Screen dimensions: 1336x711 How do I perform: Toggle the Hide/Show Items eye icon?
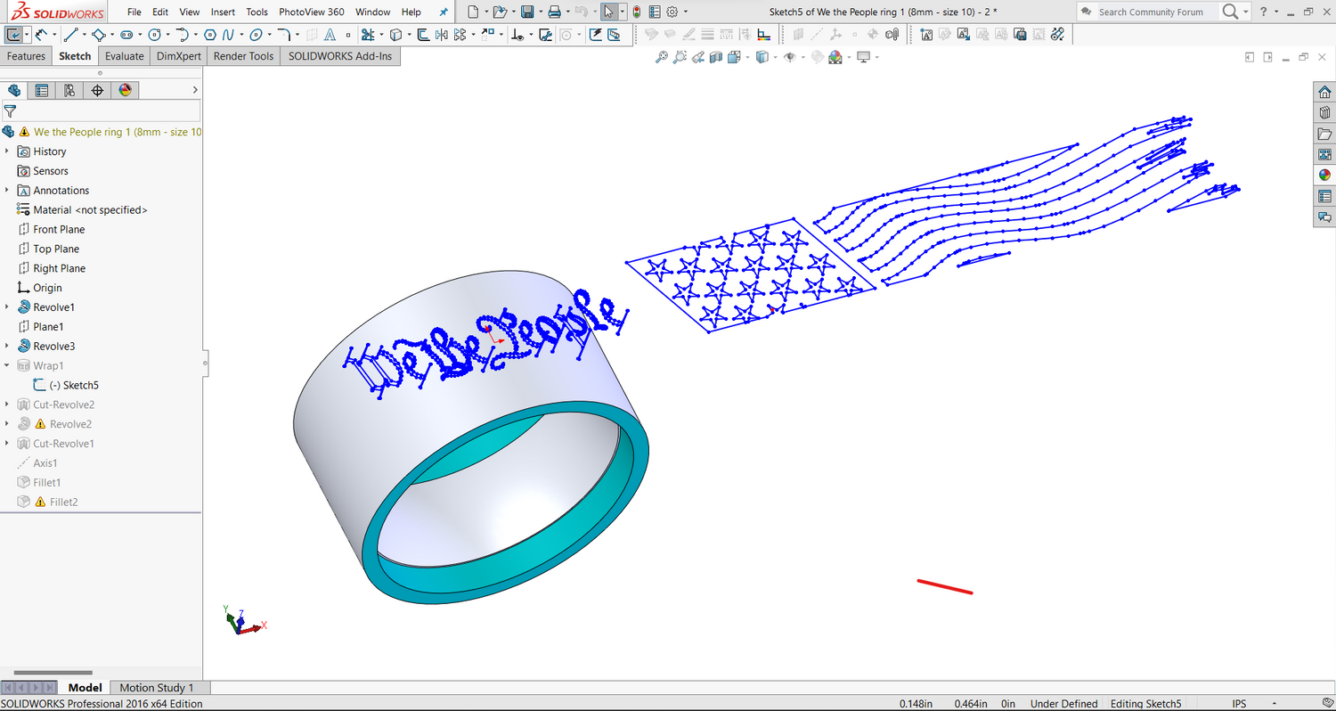(x=790, y=57)
